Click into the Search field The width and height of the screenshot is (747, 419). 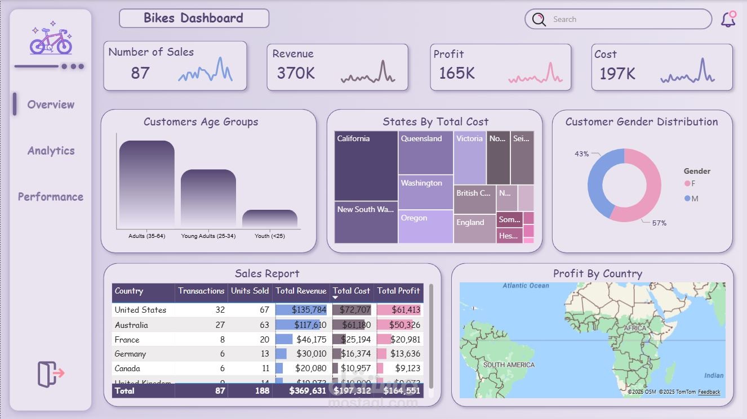click(x=618, y=19)
